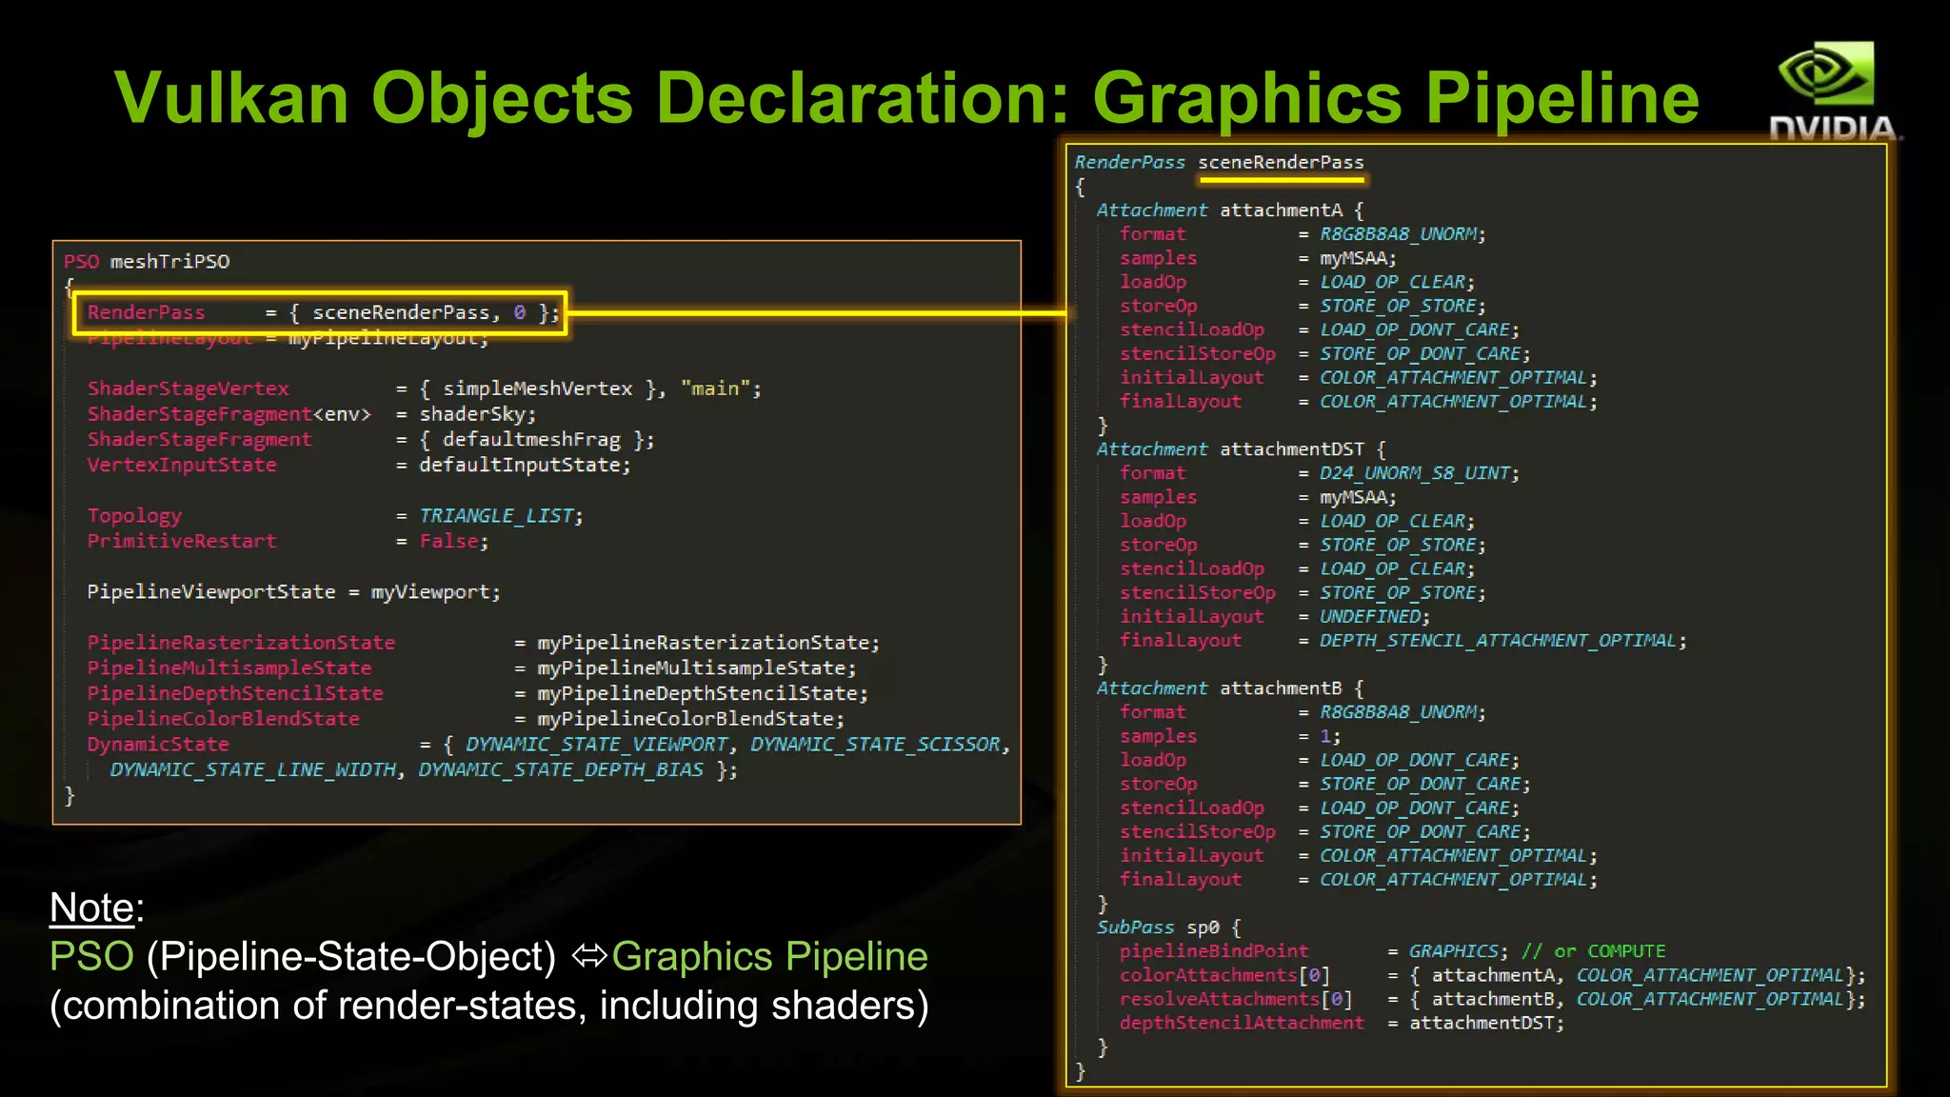
Task: Click the underlined "sceneRenderPass" name in right panel
Action: tap(1281, 163)
